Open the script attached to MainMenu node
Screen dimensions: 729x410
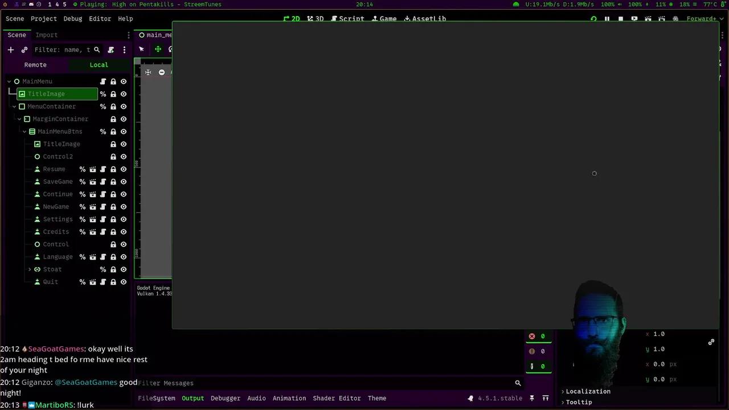coord(103,81)
